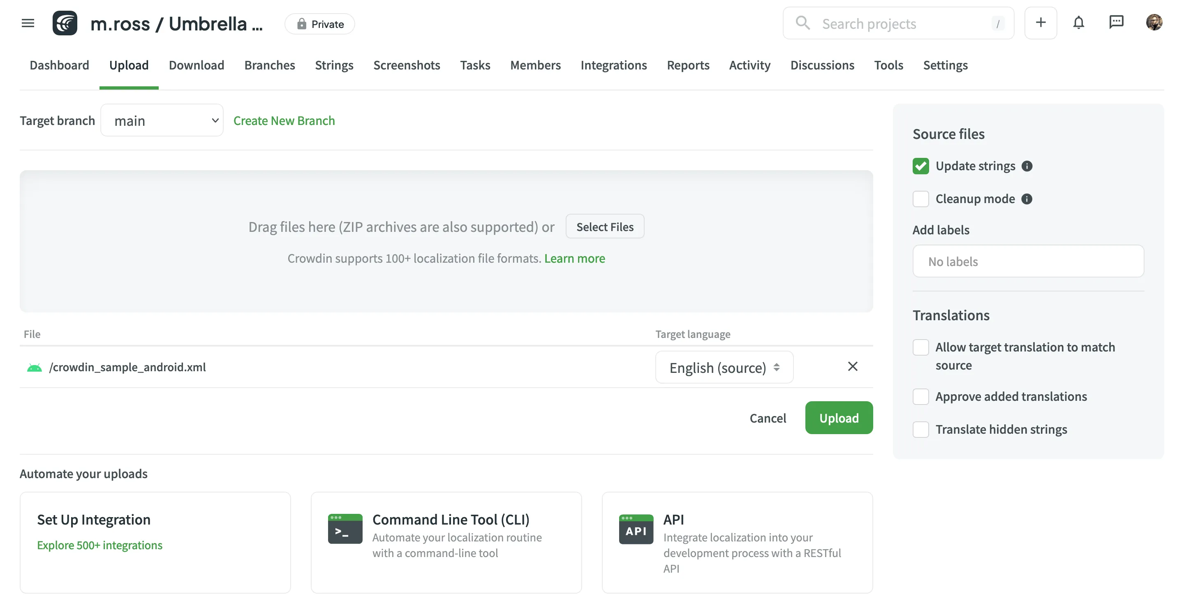Image resolution: width=1184 pixels, height=615 pixels.
Task: Check Approve added translations
Action: tap(920, 396)
